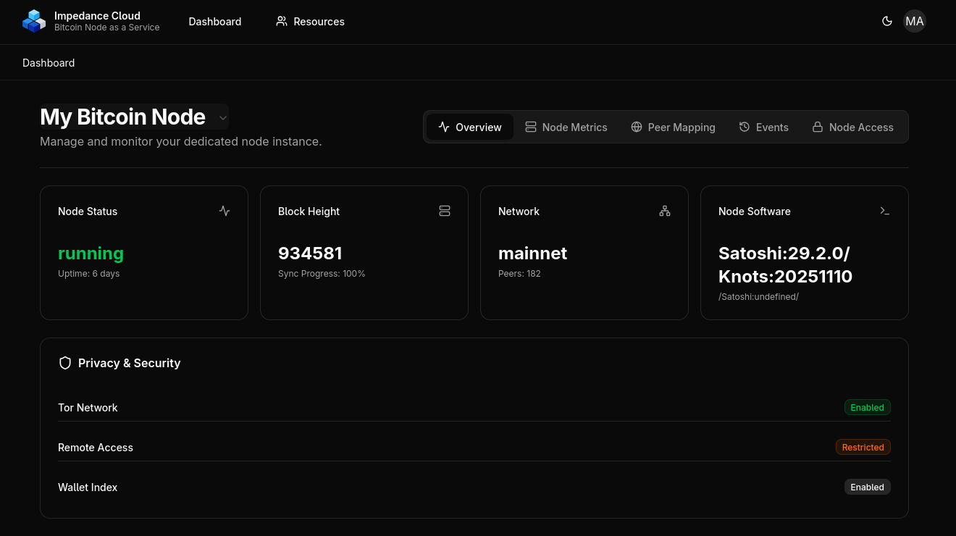Image resolution: width=956 pixels, height=536 pixels.
Task: Open the Resources page
Action: [310, 22]
